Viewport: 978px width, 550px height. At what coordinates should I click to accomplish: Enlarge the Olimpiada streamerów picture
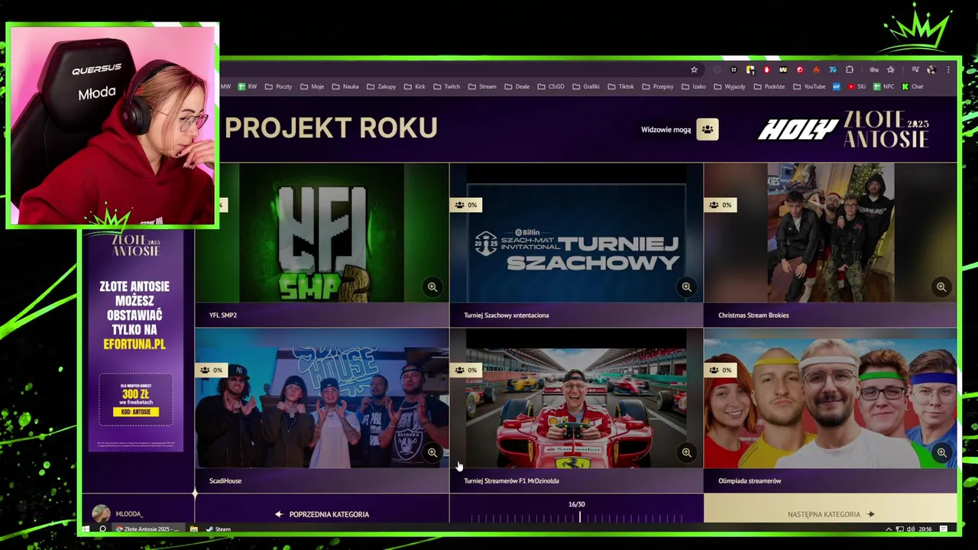tap(941, 452)
